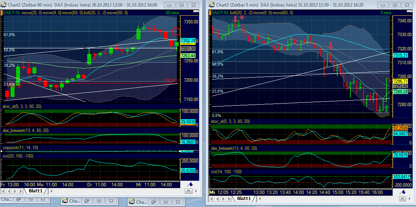Screen dimensions: 416x207
Task: Click the 7289,28 price tag in Chart3
Action: coord(400,91)
